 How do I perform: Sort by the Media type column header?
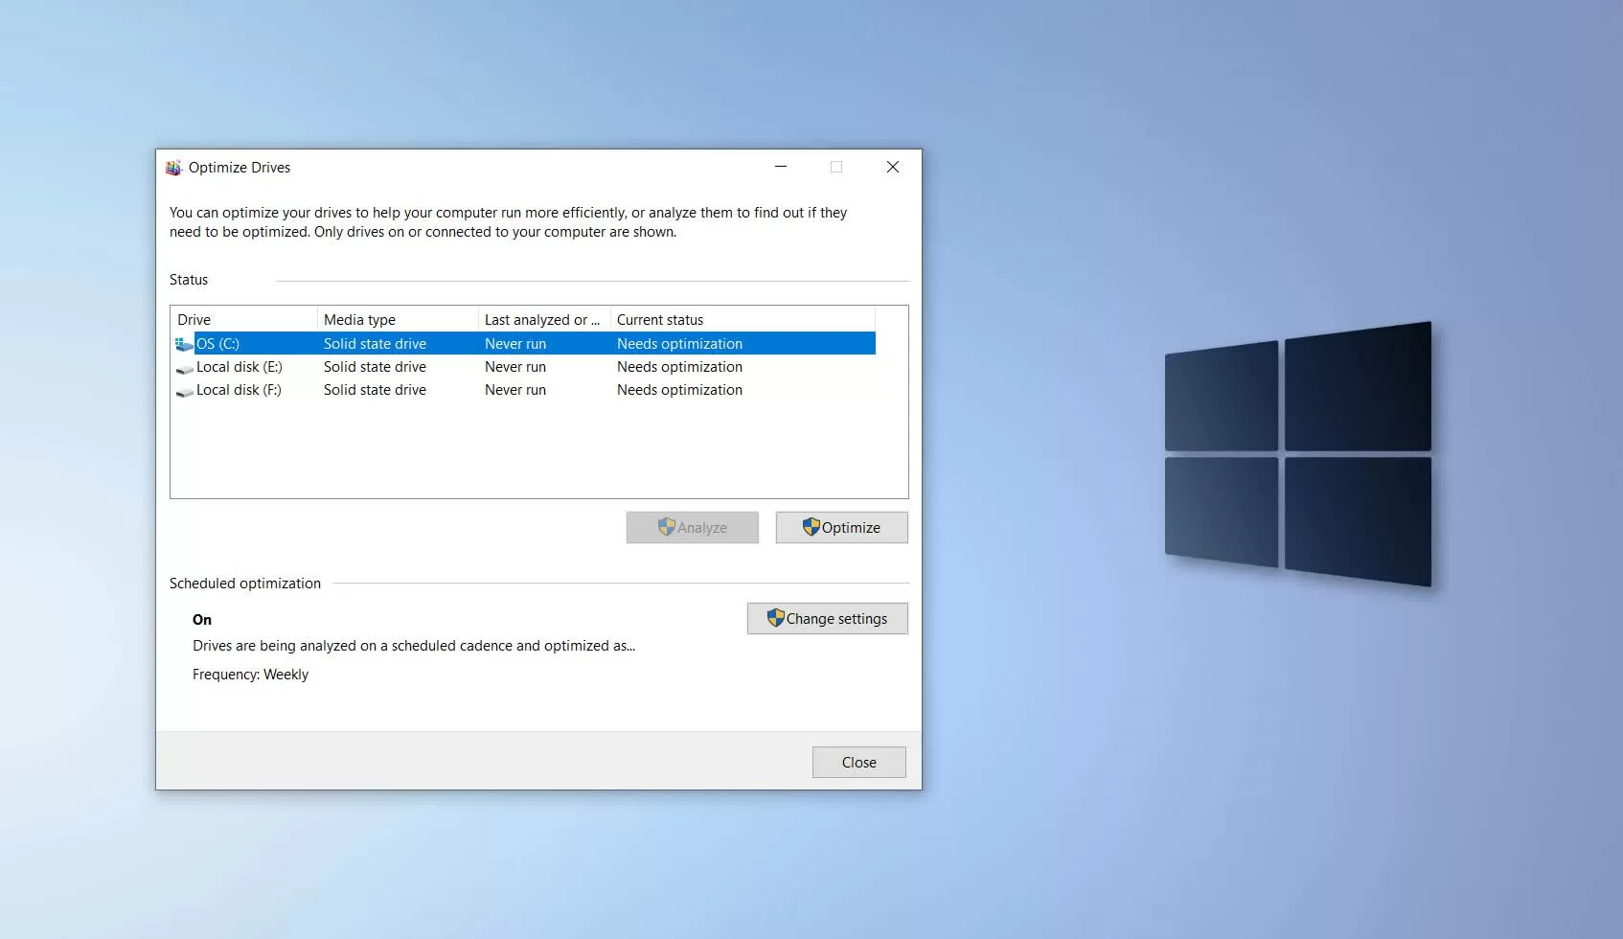(x=397, y=320)
